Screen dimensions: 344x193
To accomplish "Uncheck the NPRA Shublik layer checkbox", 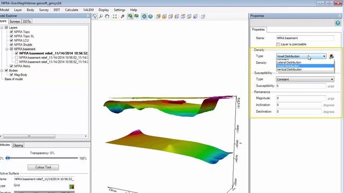I will point(11,44).
